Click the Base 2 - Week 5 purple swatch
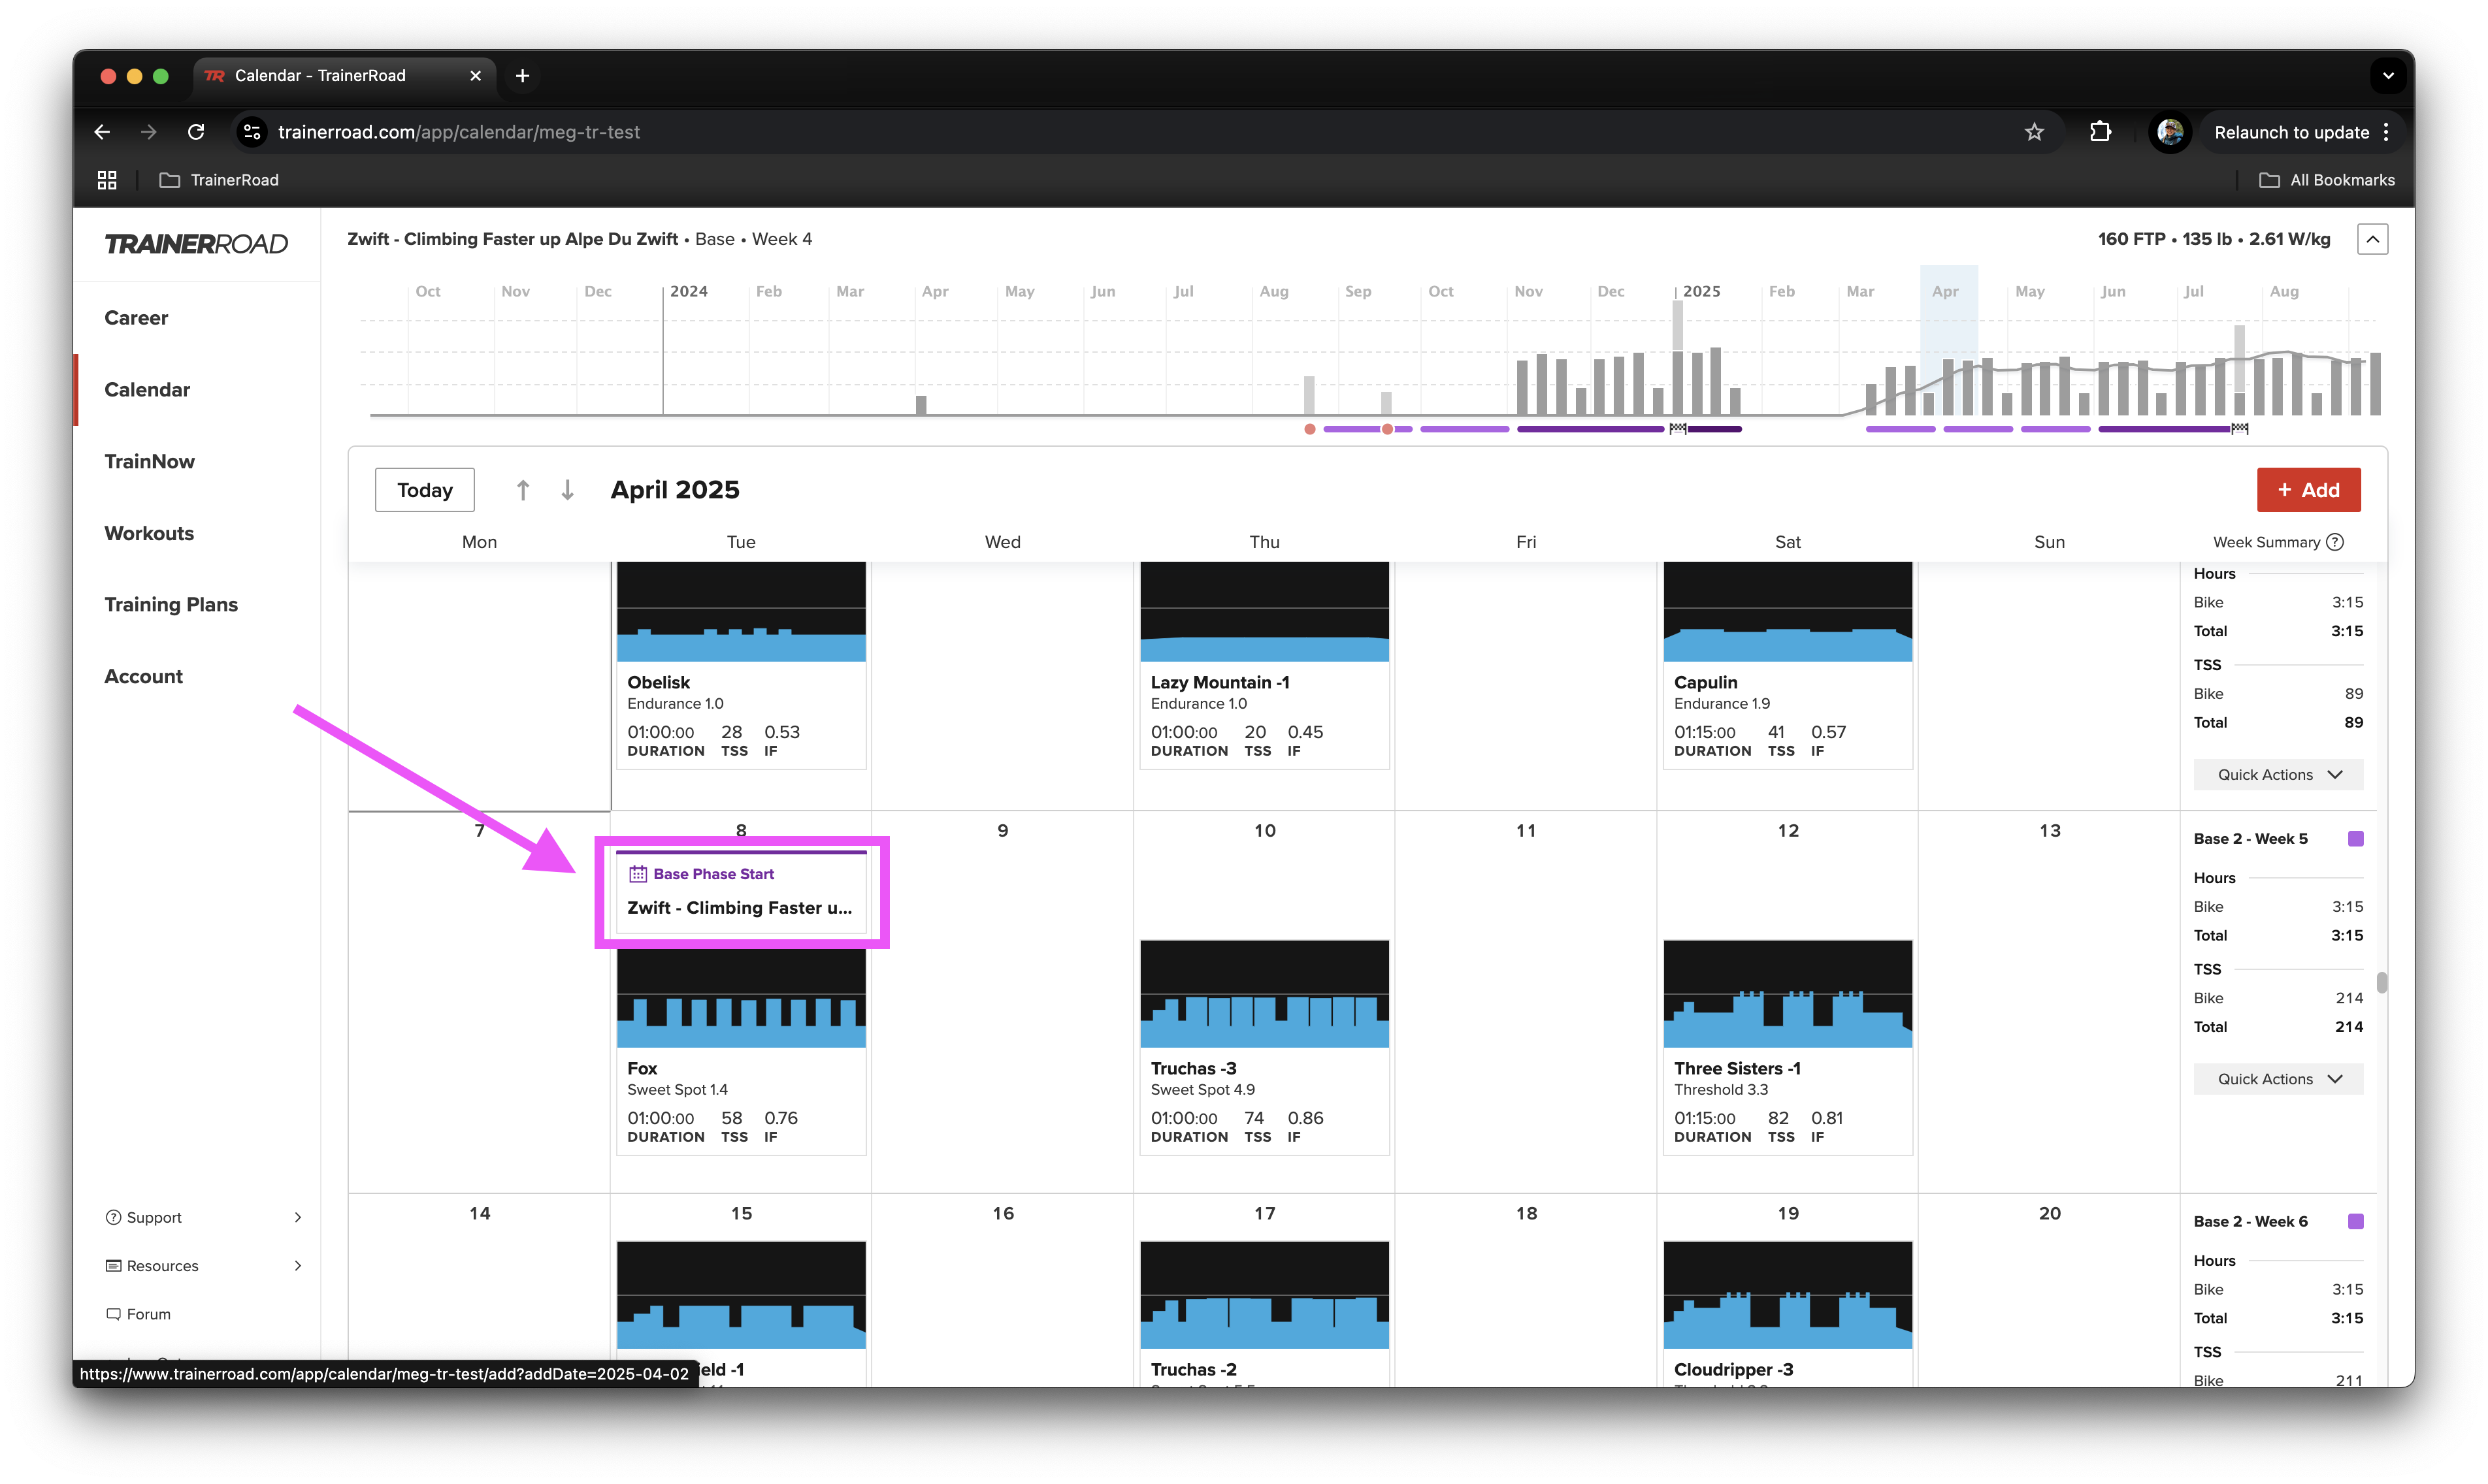Screen dimensions: 2488x1484 2355,839
